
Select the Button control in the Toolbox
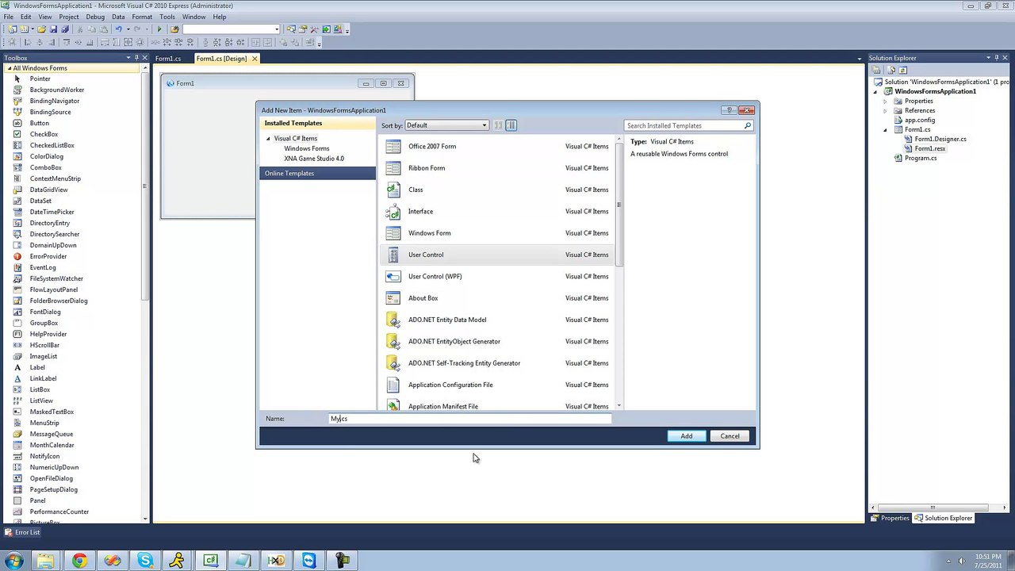40,123
